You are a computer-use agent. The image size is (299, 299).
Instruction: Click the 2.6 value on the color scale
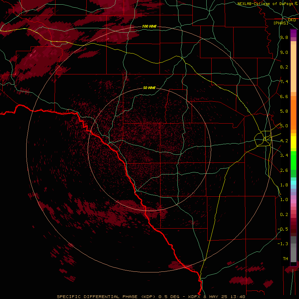click(x=284, y=170)
